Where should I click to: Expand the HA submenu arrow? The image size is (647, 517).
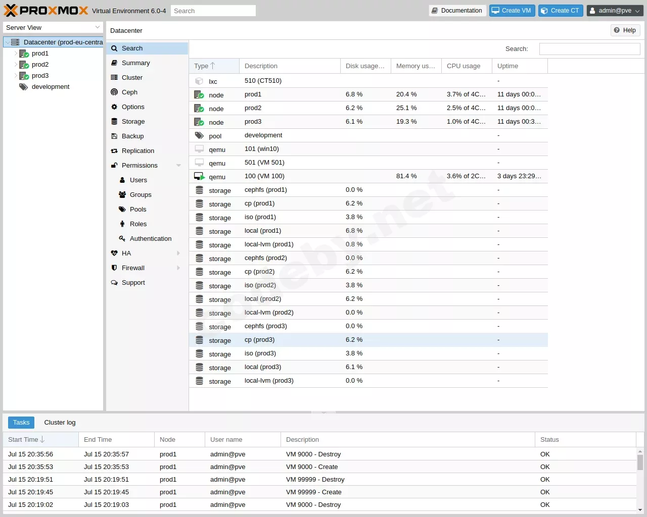pos(178,253)
